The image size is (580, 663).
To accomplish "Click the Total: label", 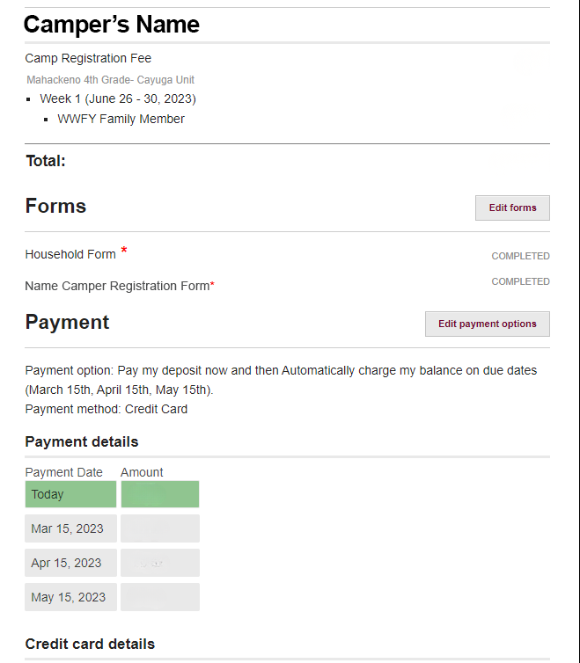I will 46,161.
